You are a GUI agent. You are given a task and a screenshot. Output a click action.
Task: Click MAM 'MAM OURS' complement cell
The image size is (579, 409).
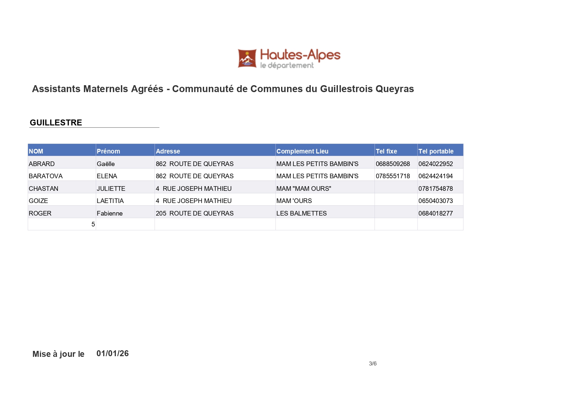point(304,188)
